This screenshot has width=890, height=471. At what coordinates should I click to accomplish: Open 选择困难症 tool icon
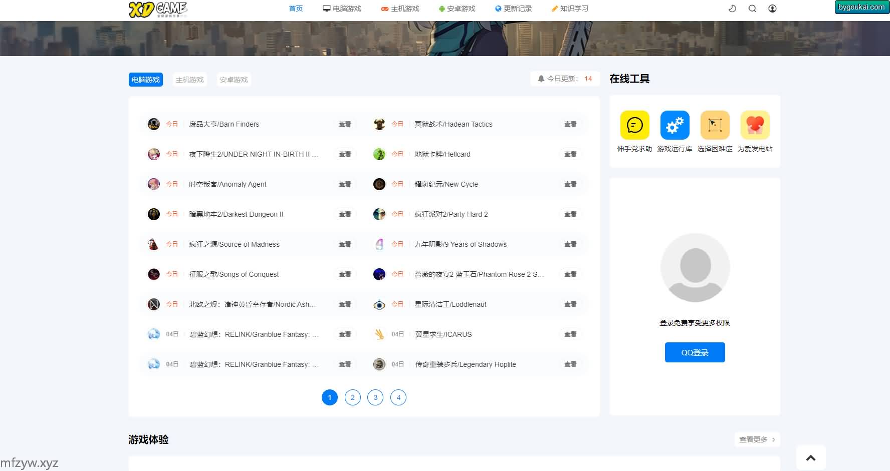tap(715, 125)
